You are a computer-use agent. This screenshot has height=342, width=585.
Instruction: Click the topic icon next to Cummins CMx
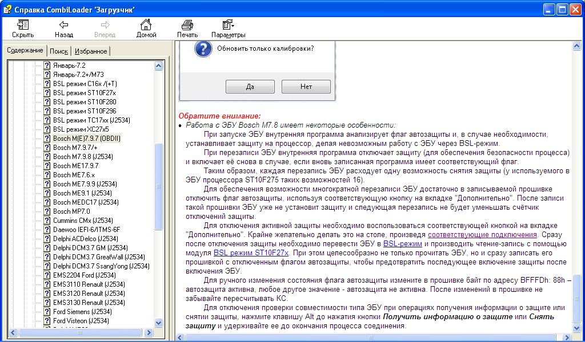click(47, 221)
